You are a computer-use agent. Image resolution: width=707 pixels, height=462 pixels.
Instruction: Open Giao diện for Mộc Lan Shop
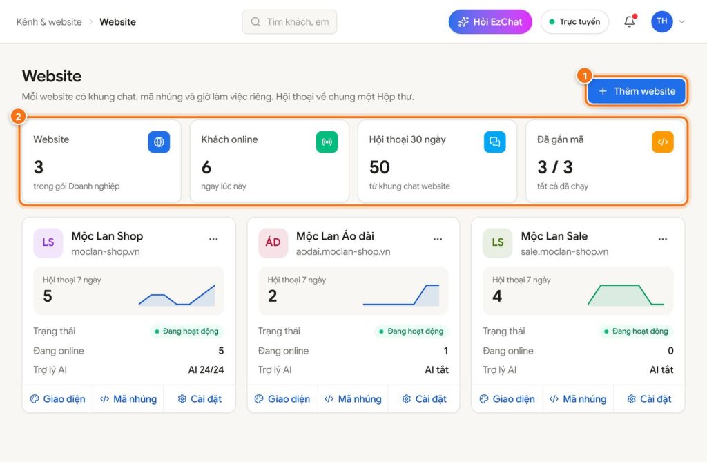pos(58,399)
